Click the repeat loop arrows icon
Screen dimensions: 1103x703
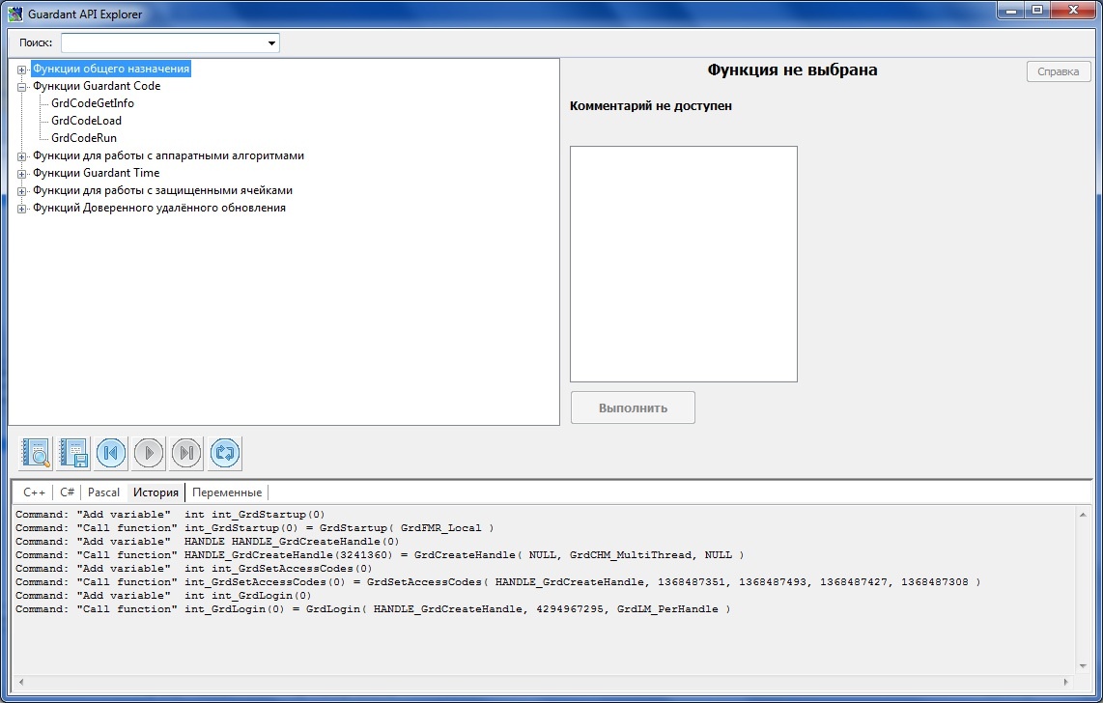pos(225,453)
